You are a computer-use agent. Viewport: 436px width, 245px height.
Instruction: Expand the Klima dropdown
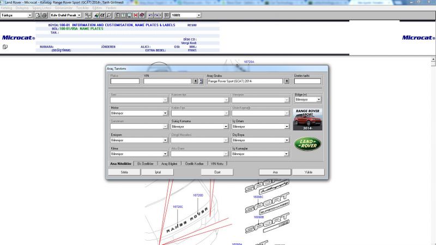point(165,154)
